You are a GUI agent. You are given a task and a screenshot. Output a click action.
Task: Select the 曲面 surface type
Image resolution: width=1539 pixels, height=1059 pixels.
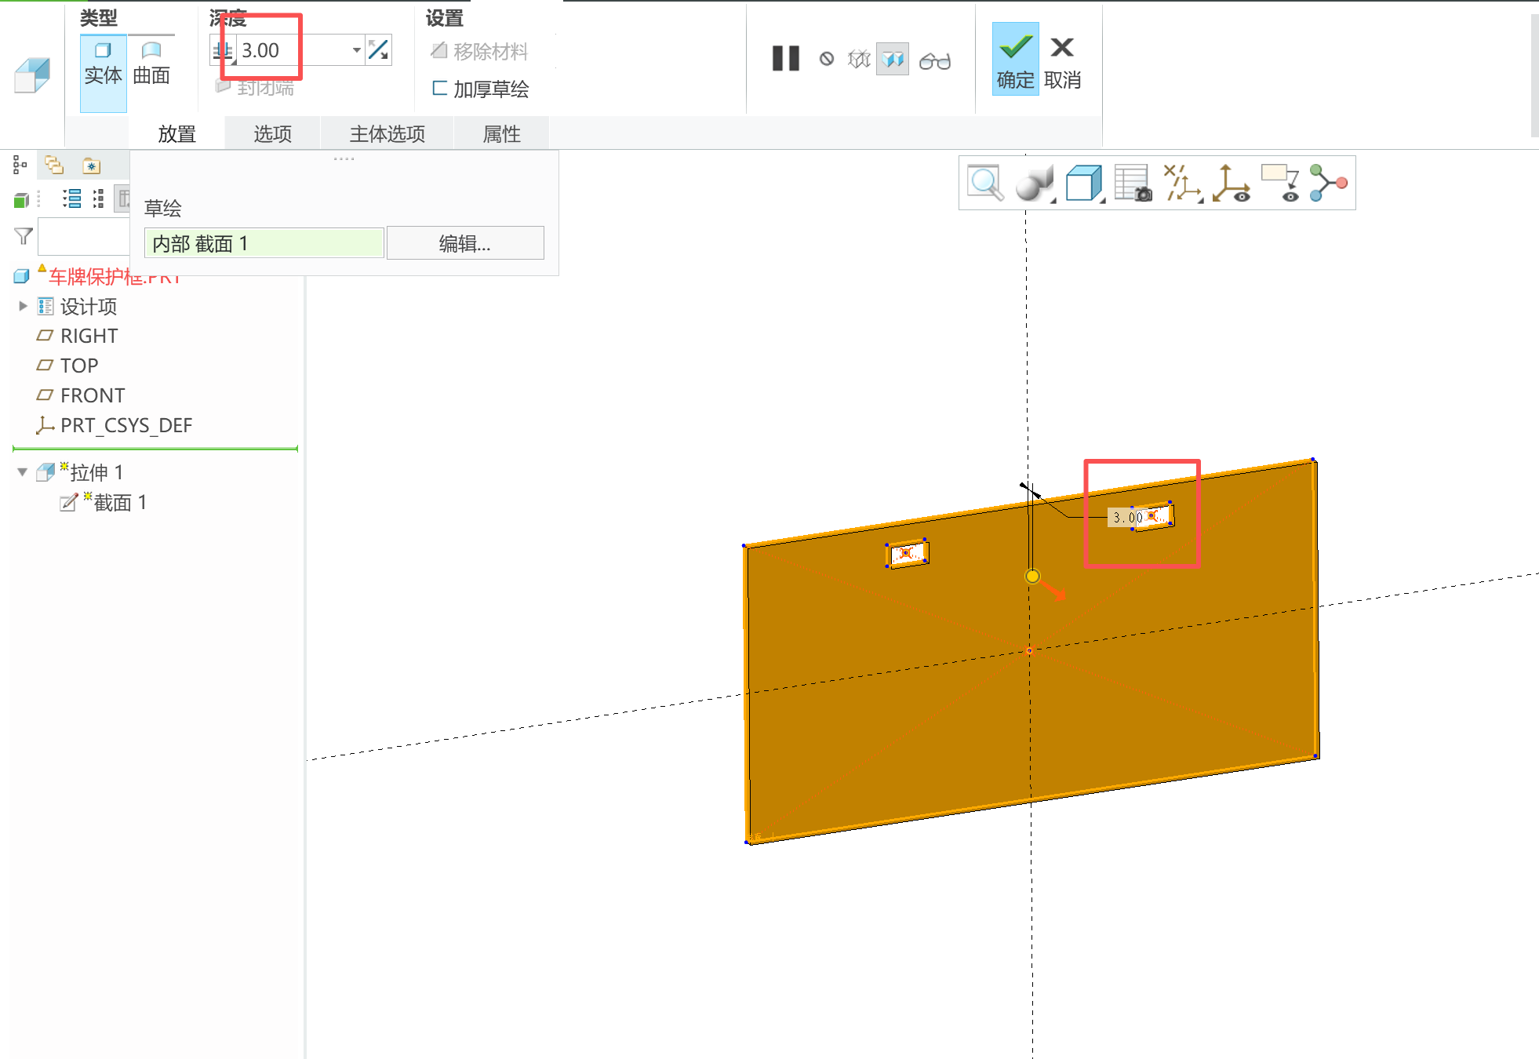coord(151,64)
